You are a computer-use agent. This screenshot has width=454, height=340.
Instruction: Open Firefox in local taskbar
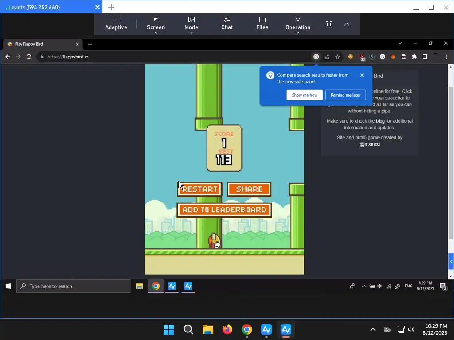(x=227, y=329)
